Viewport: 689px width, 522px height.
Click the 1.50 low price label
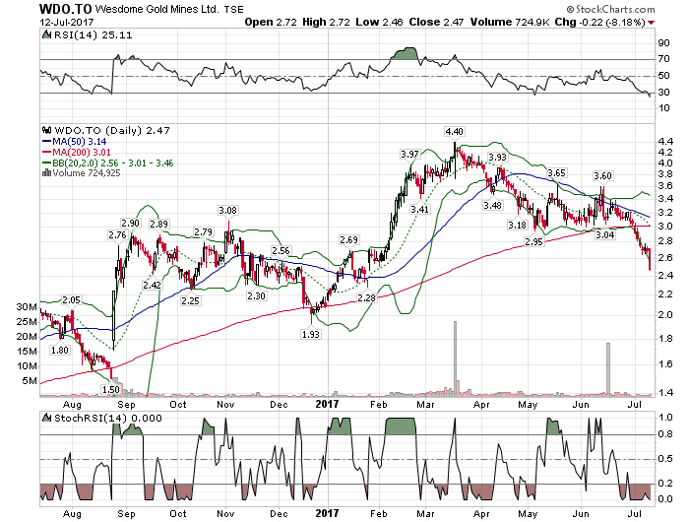click(x=110, y=390)
